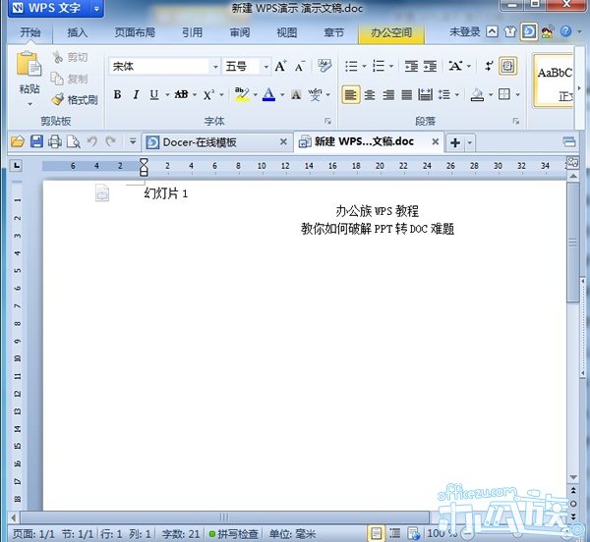Select the AaBbC 正文 style

555,81
